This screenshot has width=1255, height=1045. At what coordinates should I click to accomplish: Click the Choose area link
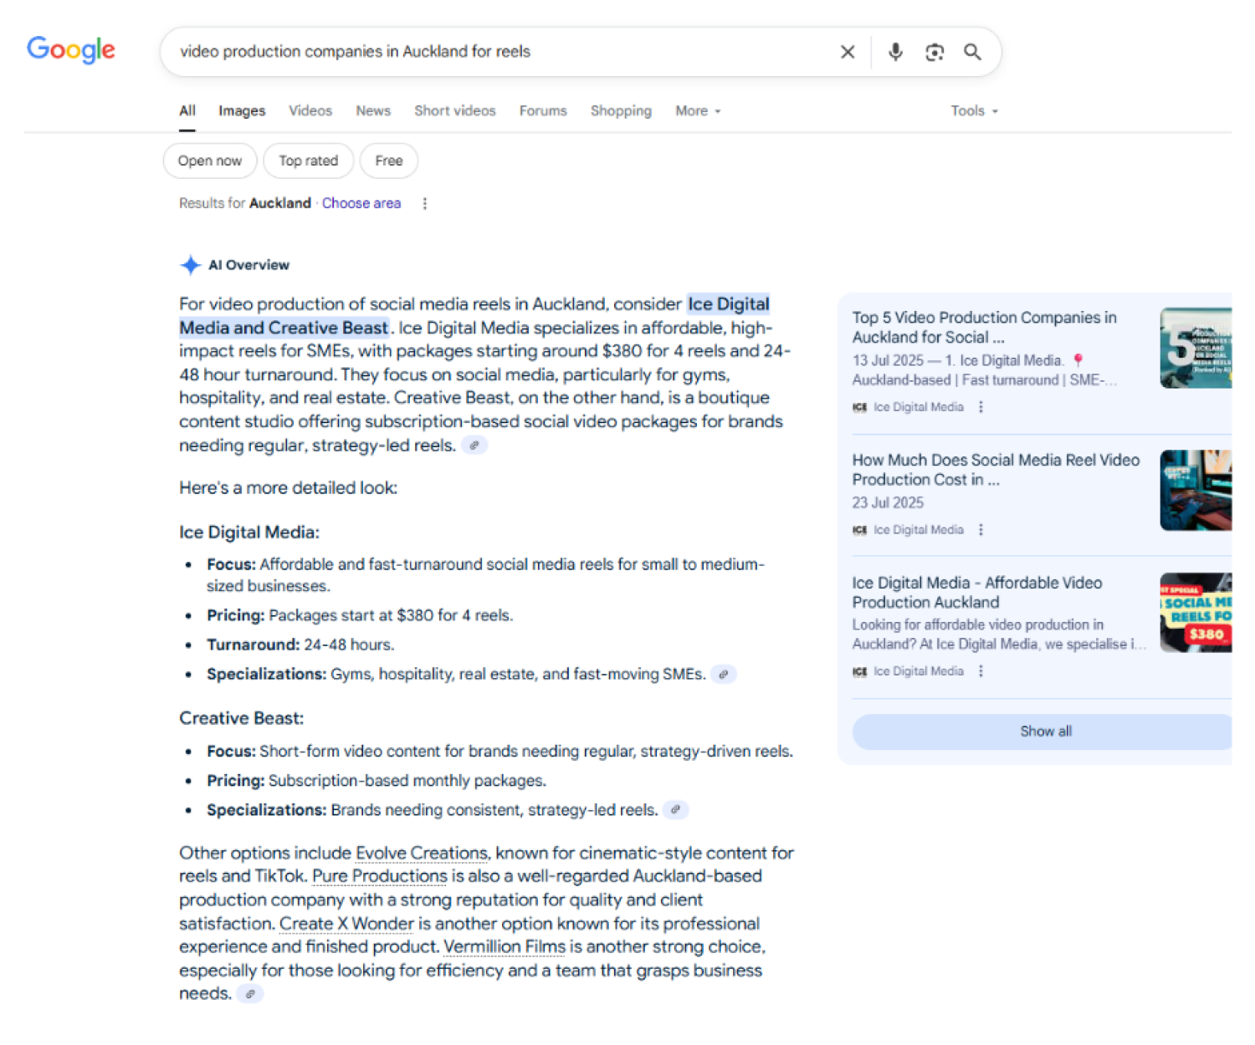click(361, 203)
